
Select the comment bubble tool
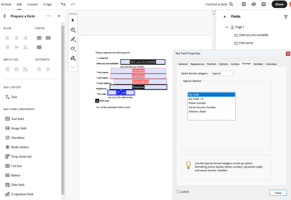tap(73, 29)
